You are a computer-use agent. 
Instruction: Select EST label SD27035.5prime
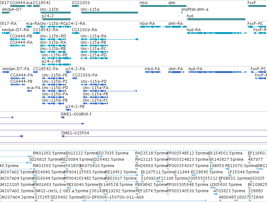coord(113,153)
